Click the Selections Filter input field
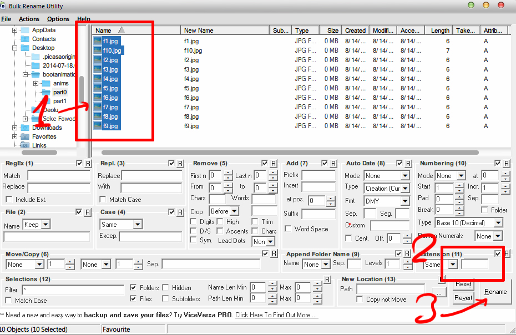This screenshot has width=516, height=335. [73, 290]
